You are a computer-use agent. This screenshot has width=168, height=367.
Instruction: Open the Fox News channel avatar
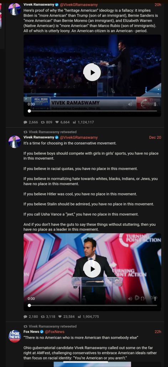tap(15, 336)
